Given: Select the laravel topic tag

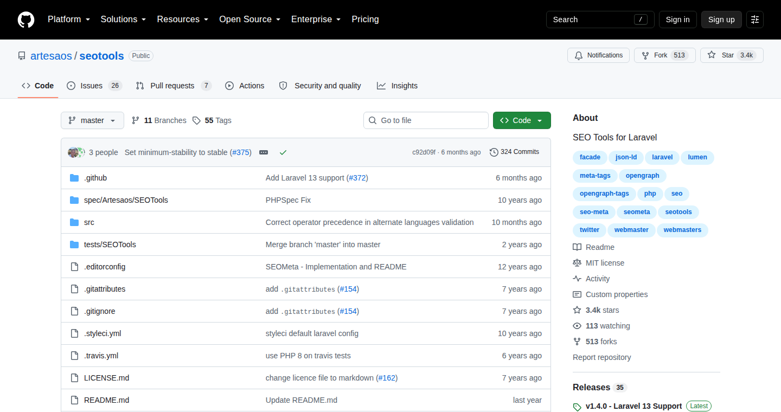Looking at the screenshot, I should click(x=662, y=157).
